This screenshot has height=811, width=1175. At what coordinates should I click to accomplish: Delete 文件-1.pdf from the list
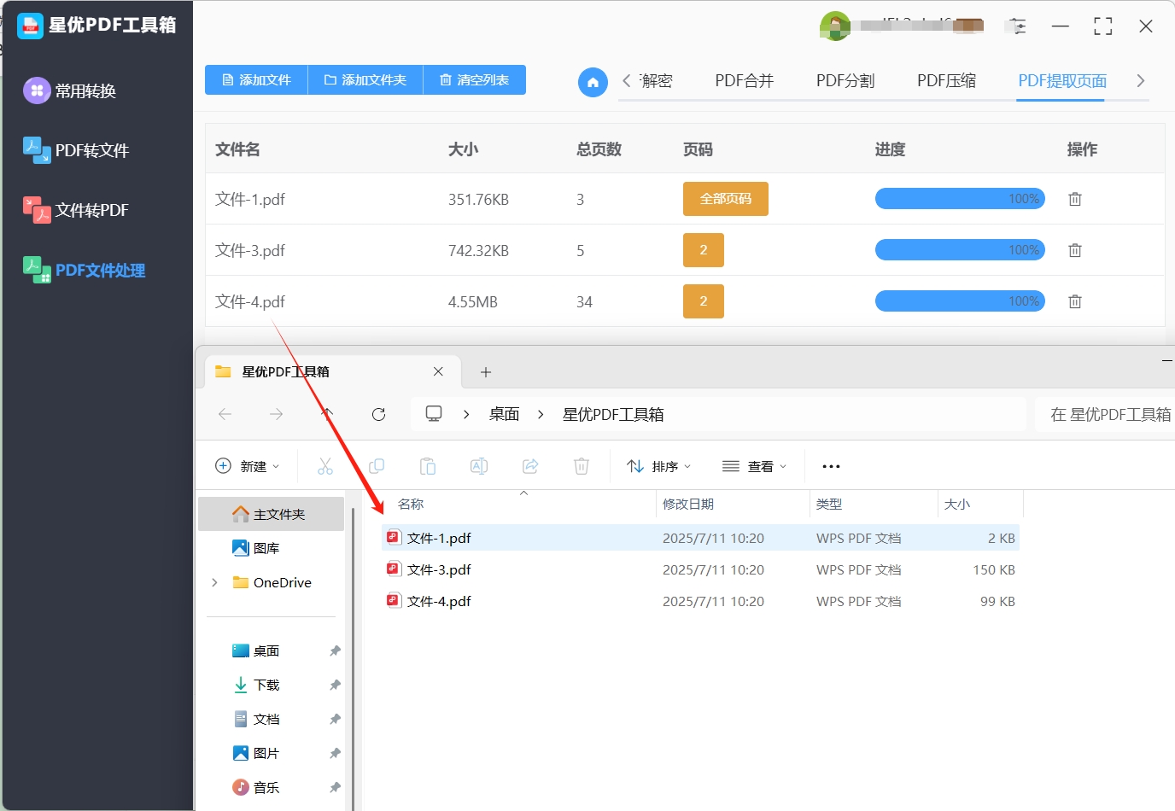coord(1075,199)
